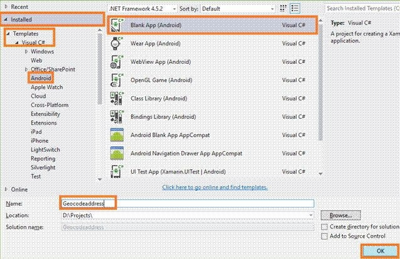
Task: Select the Cross-Platform category
Action: [50, 105]
